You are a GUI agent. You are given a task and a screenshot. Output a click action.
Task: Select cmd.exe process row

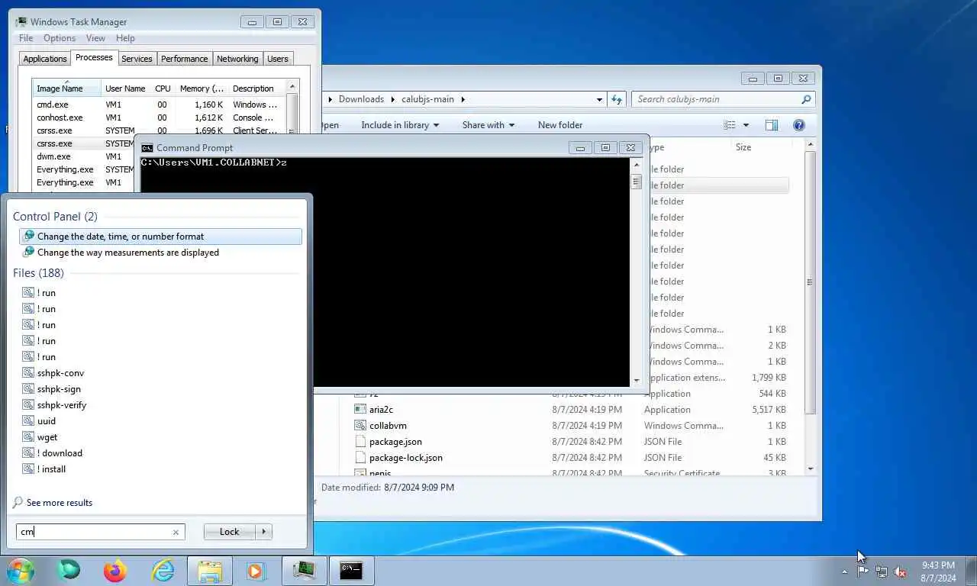pyautogui.click(x=159, y=105)
